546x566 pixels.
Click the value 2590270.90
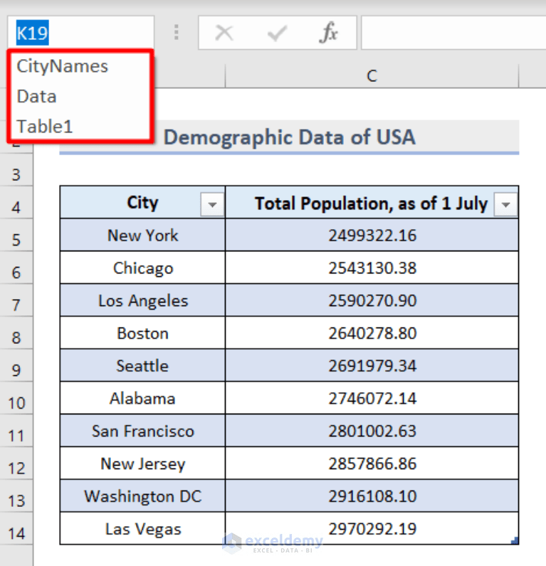tap(372, 300)
